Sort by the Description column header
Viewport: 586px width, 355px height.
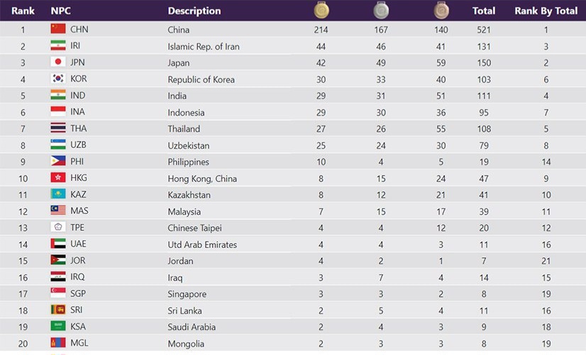[x=194, y=11]
